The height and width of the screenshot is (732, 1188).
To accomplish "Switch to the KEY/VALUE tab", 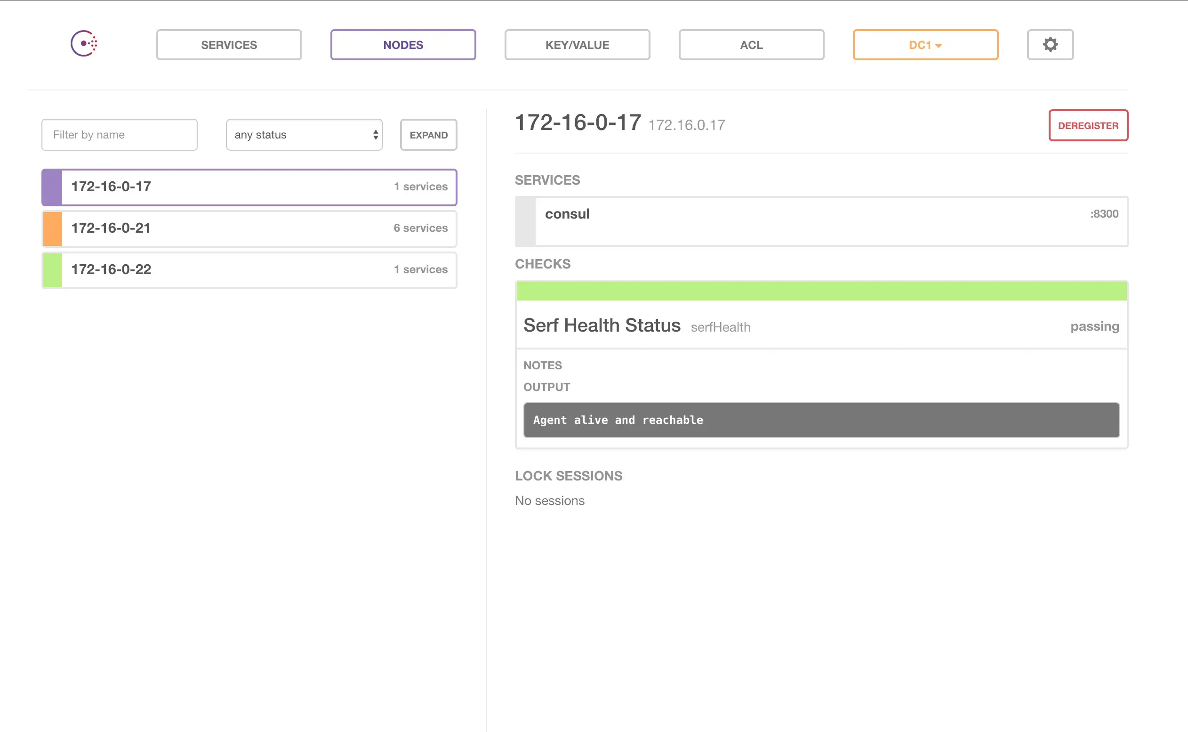I will (577, 45).
